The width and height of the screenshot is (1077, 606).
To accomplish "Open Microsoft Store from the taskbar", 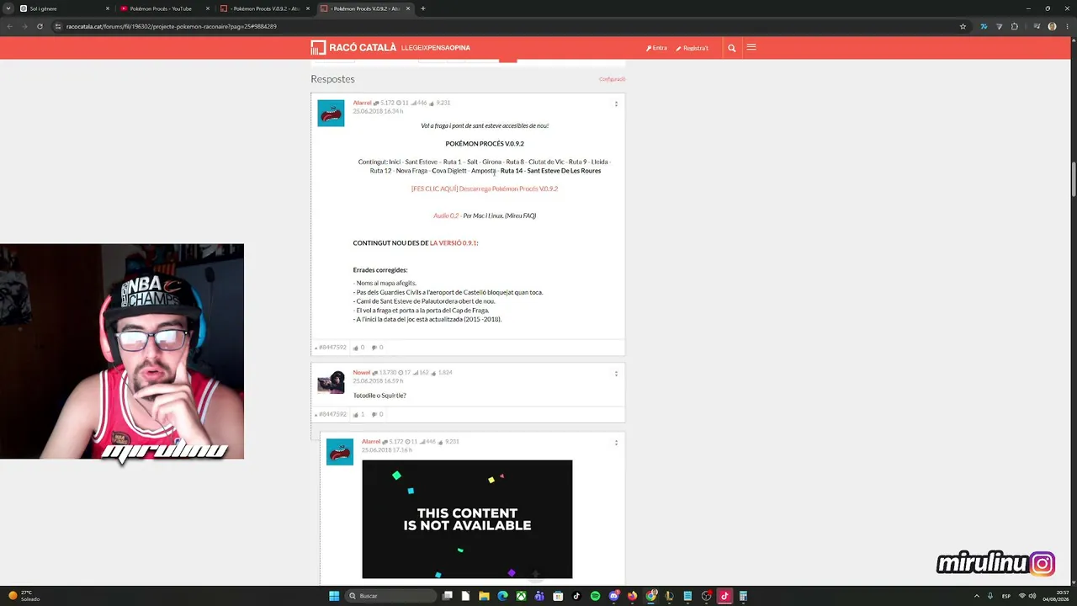I will click(558, 596).
